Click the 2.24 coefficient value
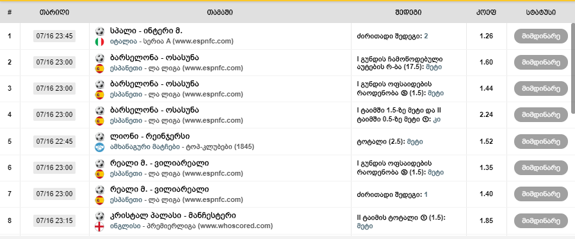The image size is (575, 239). (486, 114)
